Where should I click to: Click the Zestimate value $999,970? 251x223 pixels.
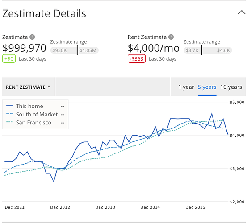tap(24, 48)
